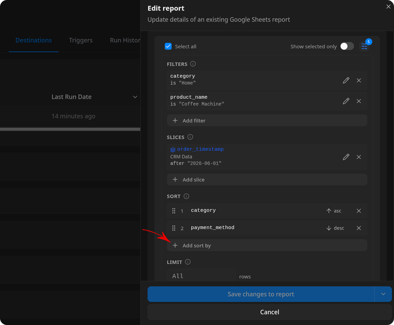Switch to the Triggers tab
394x325 pixels.
[x=81, y=40]
